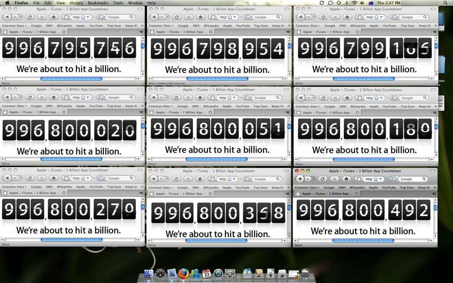Open iCal calendar icon in Dock

point(206,273)
